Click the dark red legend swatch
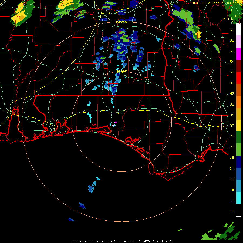This screenshot has height=243, width=243. [238, 66]
